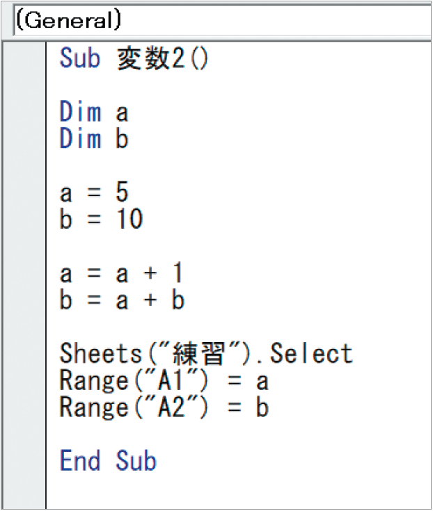The image size is (433, 511).
Task: Click the Range("A1") = a line
Action: click(164, 381)
